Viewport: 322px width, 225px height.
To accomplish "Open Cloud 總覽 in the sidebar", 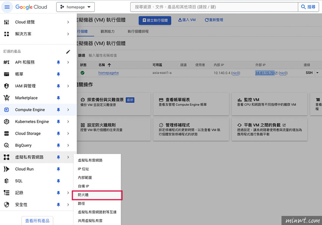I will [25, 22].
